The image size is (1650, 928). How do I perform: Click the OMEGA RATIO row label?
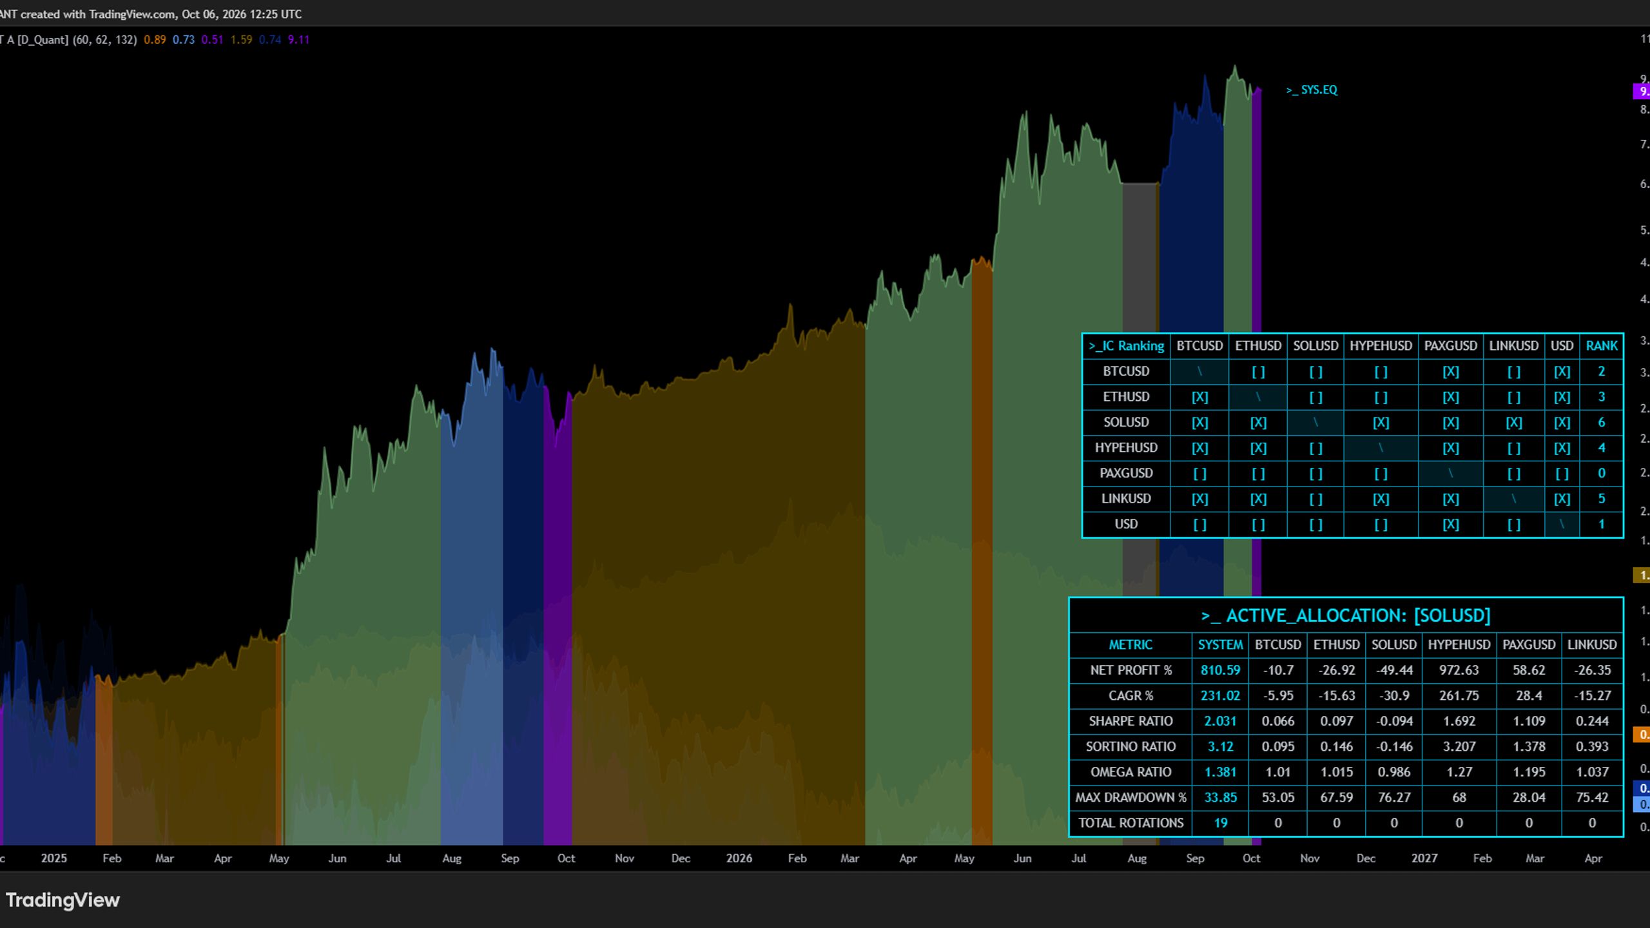point(1131,772)
